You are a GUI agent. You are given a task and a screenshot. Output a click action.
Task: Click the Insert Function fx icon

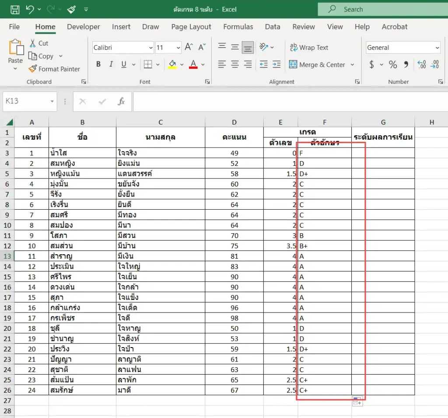(x=121, y=101)
